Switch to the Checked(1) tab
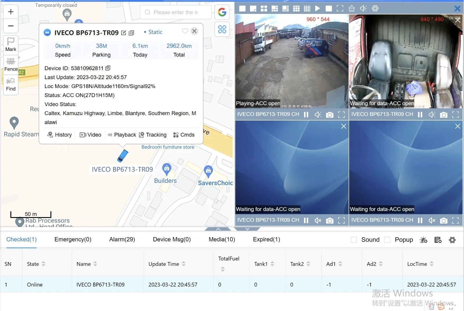 (x=21, y=239)
